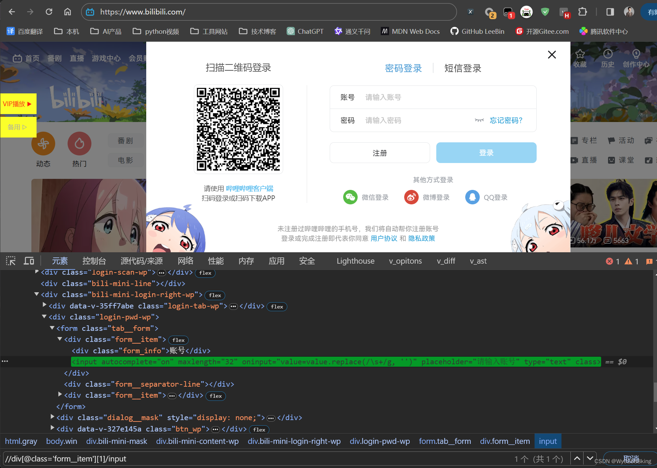Open 用户协议 link
Image resolution: width=657 pixels, height=468 pixels.
coord(384,238)
